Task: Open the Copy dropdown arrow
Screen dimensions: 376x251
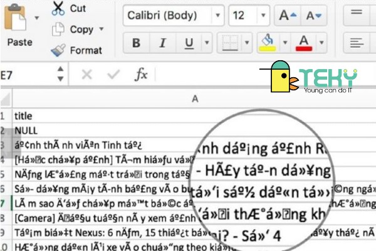Action: pyautogui.click(x=102, y=29)
